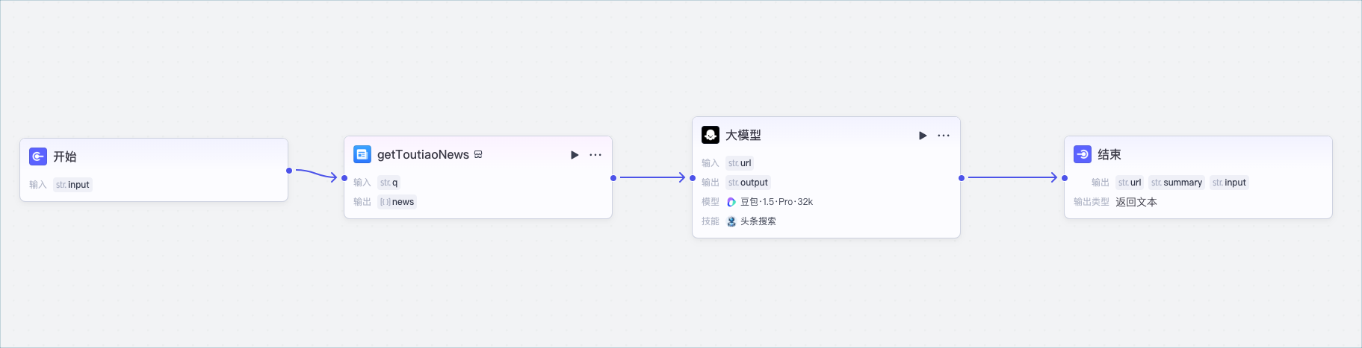Select the str.q input tag in getToutiaoNews
Image resolution: width=1362 pixels, height=348 pixels.
click(389, 183)
